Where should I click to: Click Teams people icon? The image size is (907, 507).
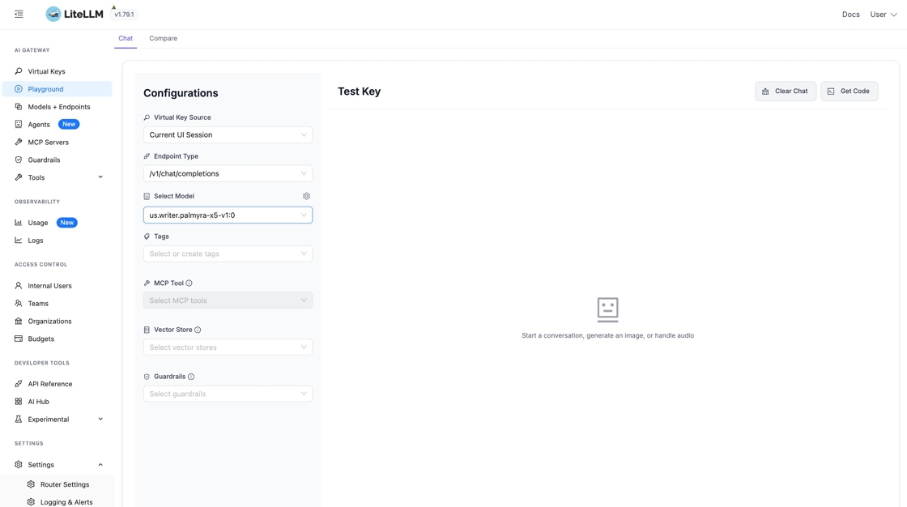19,303
